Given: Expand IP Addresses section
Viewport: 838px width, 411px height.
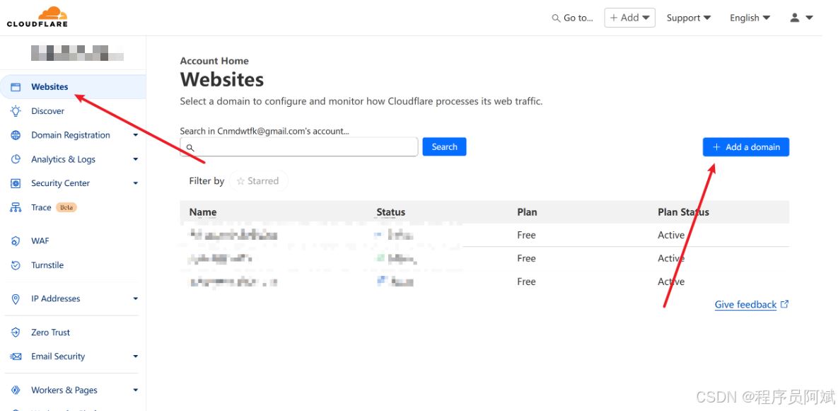Looking at the screenshot, I should [135, 299].
